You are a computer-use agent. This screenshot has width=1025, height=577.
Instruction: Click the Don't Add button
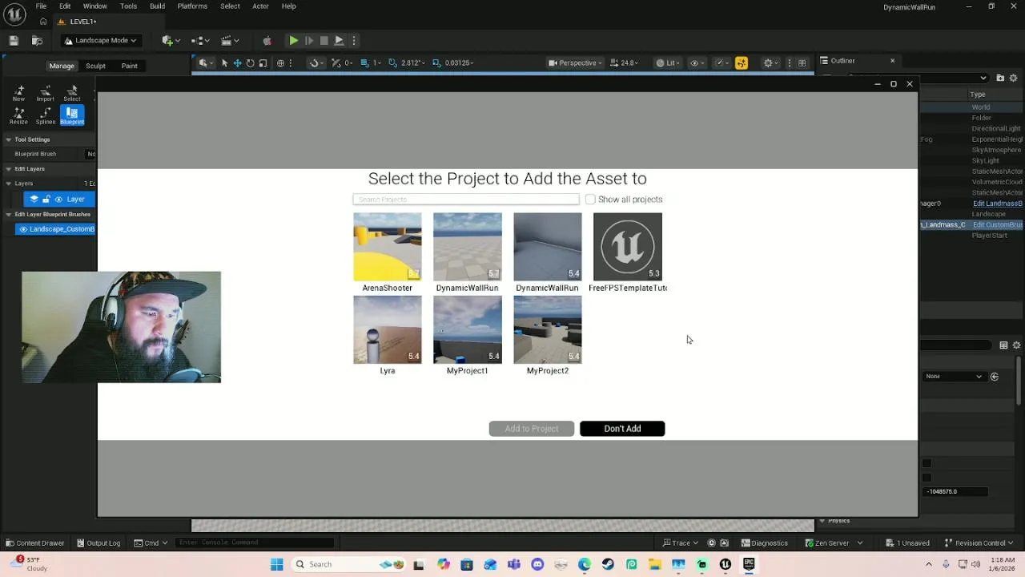click(x=622, y=429)
